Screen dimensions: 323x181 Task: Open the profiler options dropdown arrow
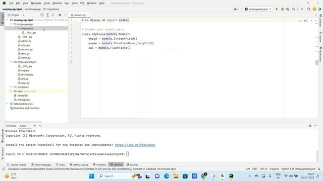[297, 9]
